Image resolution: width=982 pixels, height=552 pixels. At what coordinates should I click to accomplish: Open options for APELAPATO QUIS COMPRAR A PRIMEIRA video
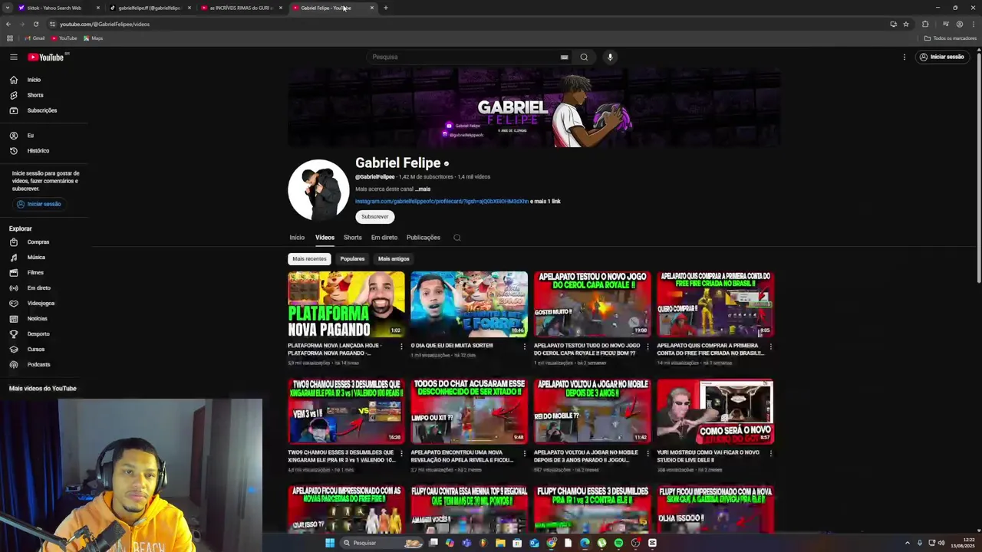[770, 347]
